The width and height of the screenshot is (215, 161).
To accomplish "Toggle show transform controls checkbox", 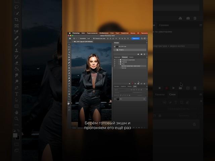I will [x=94, y=39].
